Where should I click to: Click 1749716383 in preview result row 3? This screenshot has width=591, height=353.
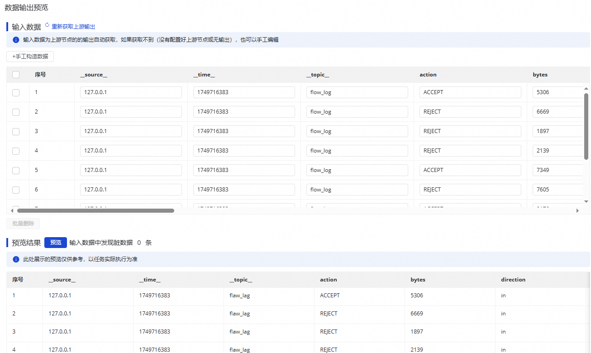154,332
